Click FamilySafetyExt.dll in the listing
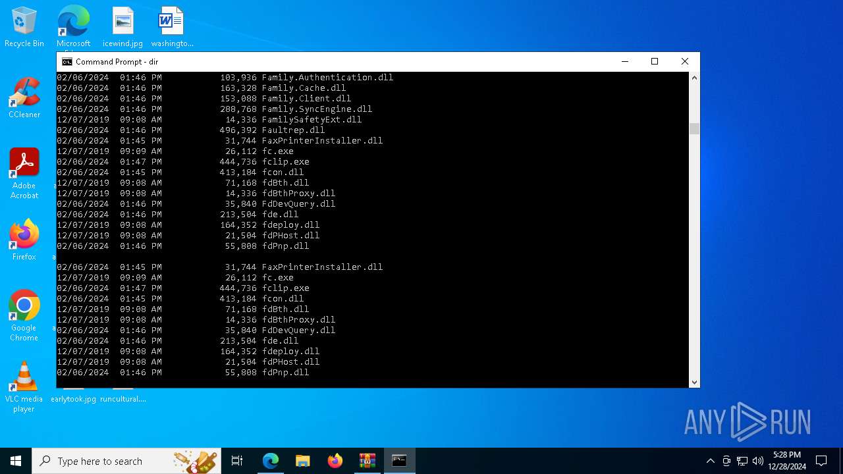This screenshot has width=843, height=474. pyautogui.click(x=312, y=120)
